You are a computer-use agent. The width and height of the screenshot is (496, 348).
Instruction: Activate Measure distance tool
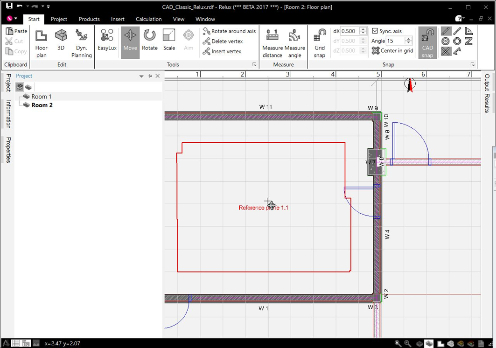[272, 43]
